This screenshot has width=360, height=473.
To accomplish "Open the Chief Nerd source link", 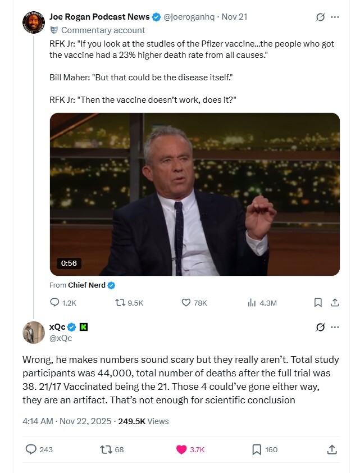I will tap(86, 285).
